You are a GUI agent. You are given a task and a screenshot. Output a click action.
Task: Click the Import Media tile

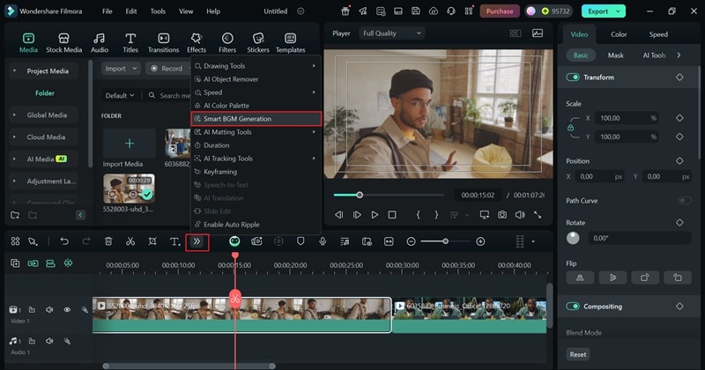129,144
